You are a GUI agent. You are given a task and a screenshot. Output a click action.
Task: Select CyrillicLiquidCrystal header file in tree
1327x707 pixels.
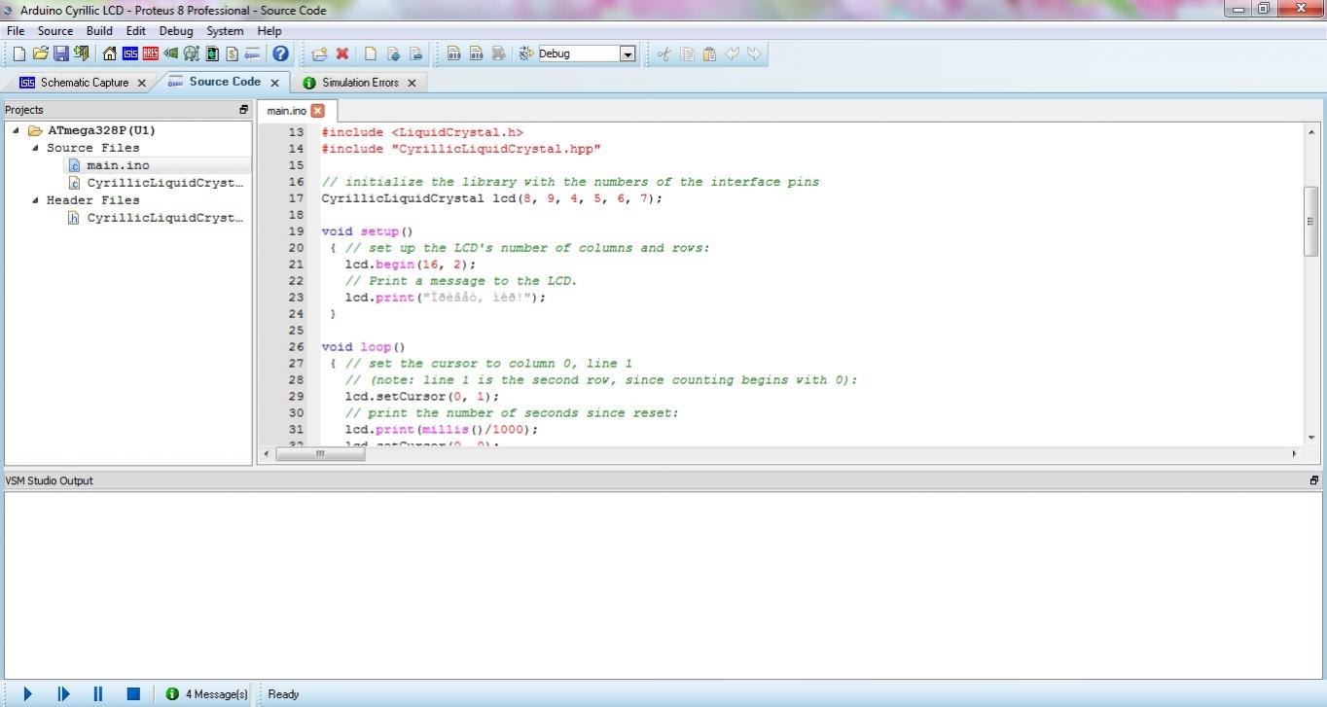(x=163, y=218)
